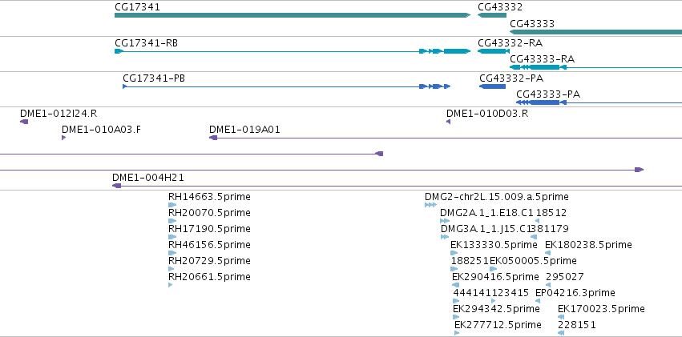Click the CG43333 gene label
The width and height of the screenshot is (682, 337).
tap(532, 23)
